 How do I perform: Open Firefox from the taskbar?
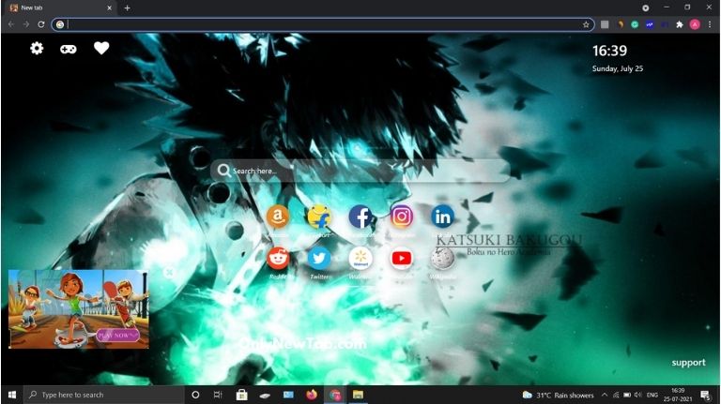[x=312, y=395]
